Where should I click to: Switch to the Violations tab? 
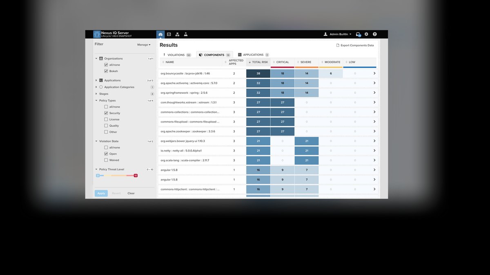(x=177, y=55)
